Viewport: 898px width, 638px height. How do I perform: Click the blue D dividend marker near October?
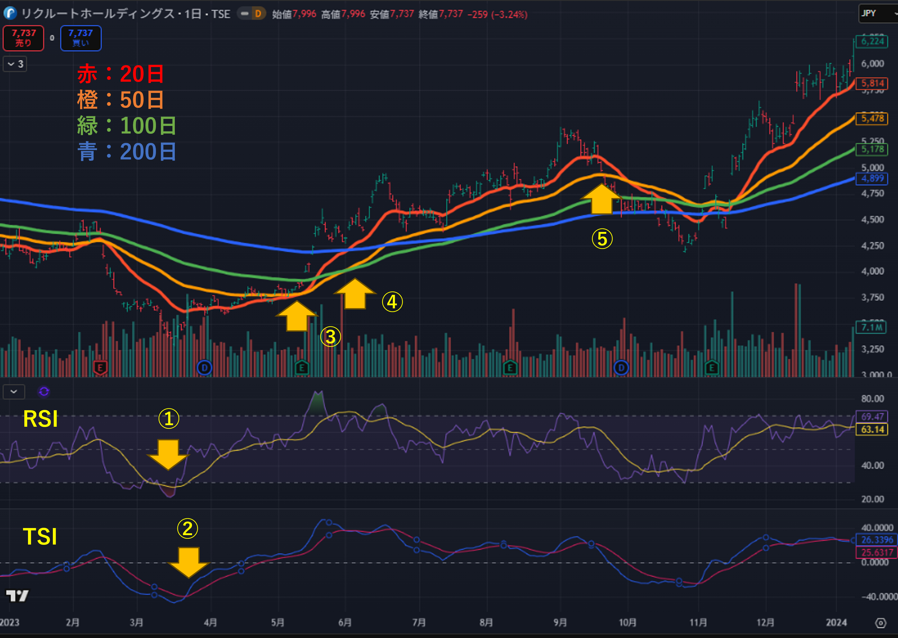pyautogui.click(x=621, y=368)
